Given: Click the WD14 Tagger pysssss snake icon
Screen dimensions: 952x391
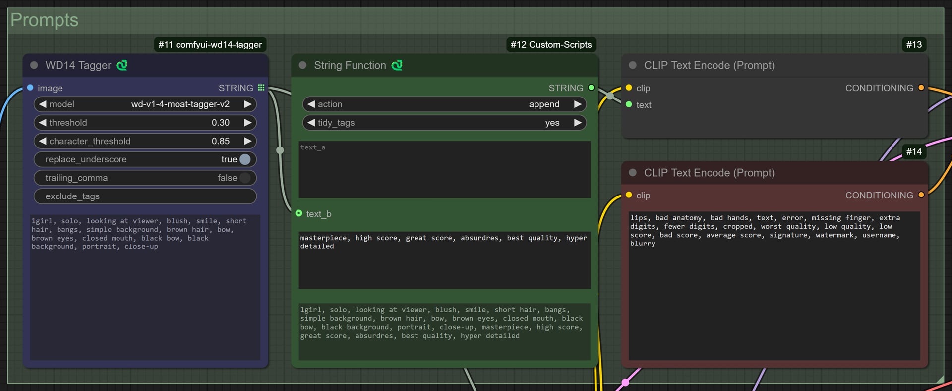Looking at the screenshot, I should [122, 65].
